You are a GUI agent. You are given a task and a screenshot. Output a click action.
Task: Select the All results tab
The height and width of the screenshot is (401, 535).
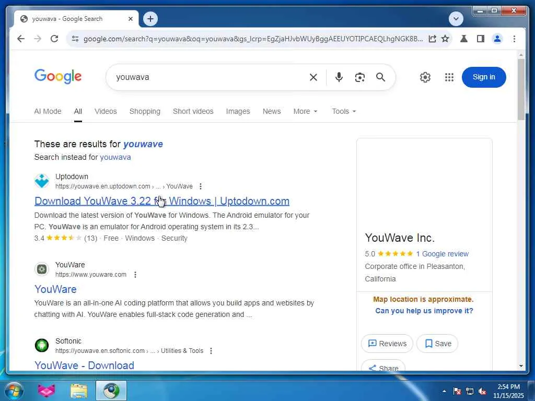point(78,112)
